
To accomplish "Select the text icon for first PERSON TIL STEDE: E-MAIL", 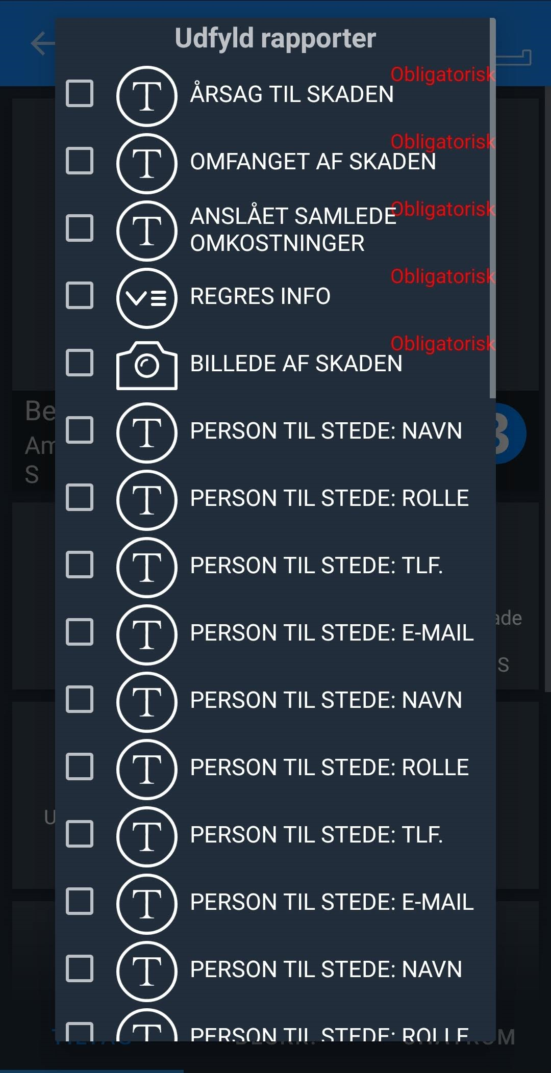I will click(147, 634).
